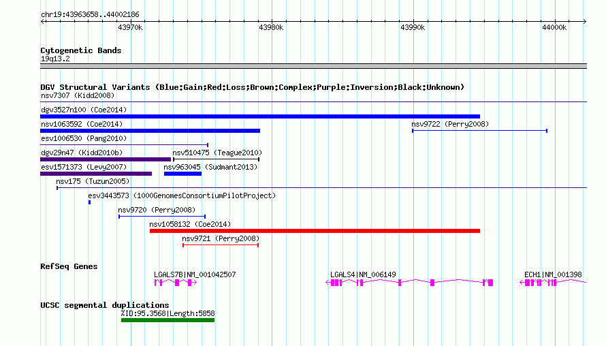The image size is (606, 346).
Task: Click the 'ECH1|NM_001398' gene label
Action: click(x=553, y=274)
